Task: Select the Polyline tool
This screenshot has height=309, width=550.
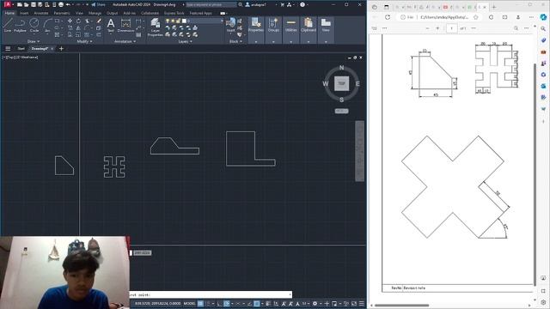Action: (x=20, y=25)
